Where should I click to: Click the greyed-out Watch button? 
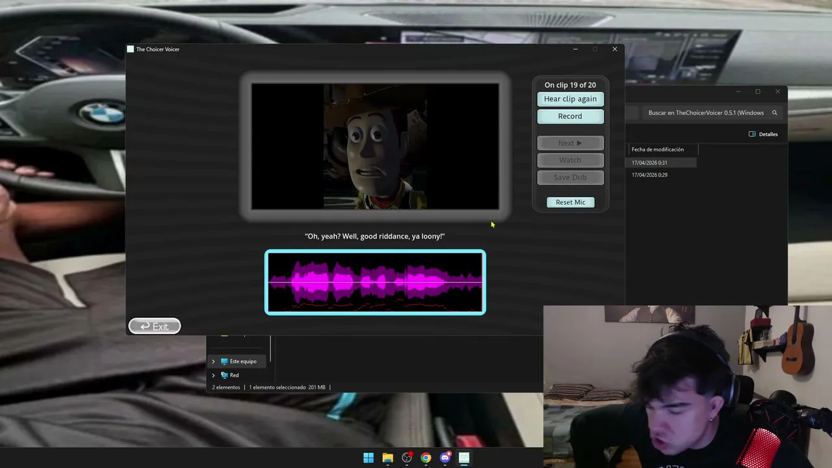pyautogui.click(x=570, y=160)
